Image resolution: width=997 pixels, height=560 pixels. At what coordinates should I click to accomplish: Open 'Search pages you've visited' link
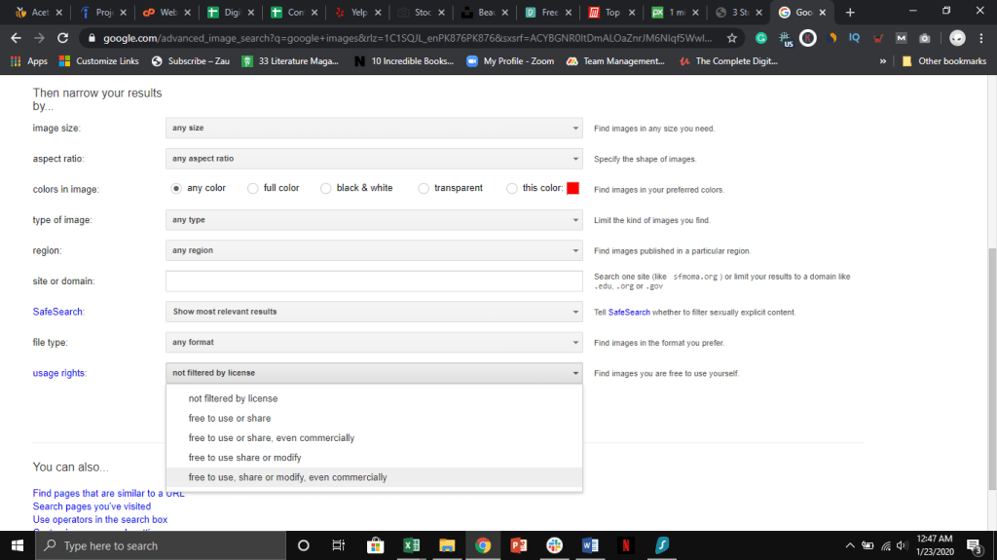pos(92,506)
